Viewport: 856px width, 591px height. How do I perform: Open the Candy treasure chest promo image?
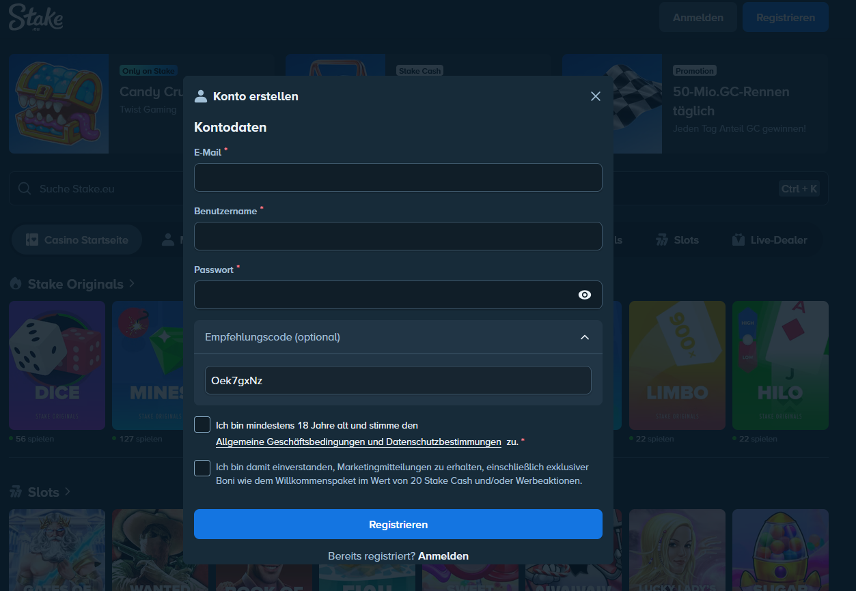tap(59, 104)
